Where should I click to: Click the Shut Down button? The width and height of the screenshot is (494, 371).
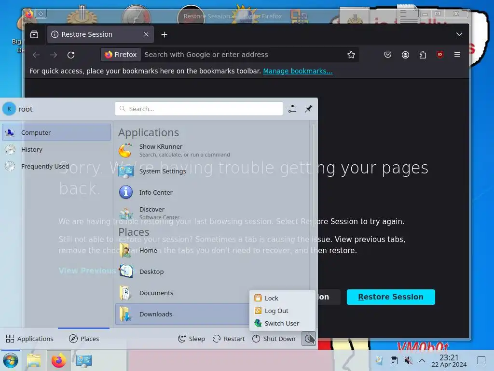click(274, 339)
